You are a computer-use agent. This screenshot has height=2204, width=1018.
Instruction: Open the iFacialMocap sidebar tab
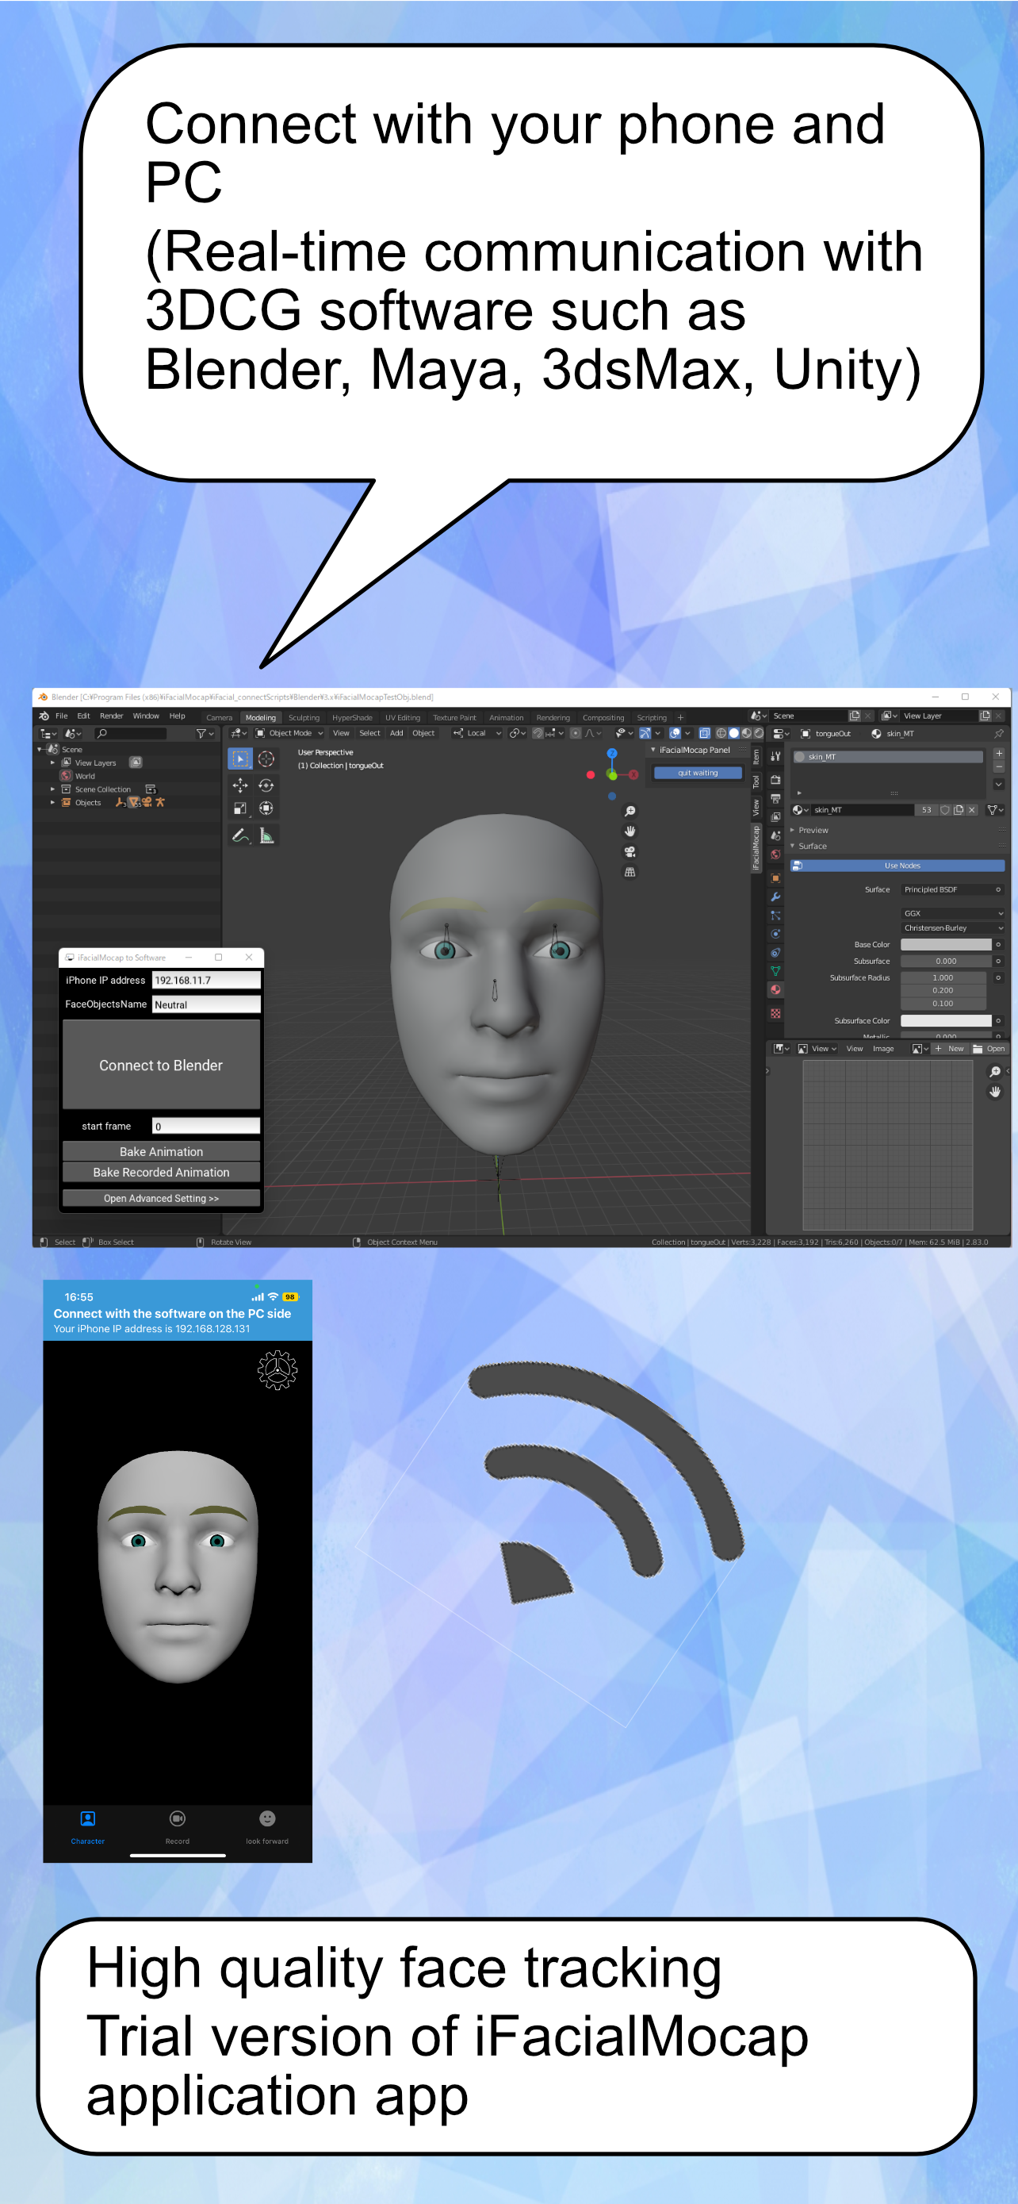point(756,848)
